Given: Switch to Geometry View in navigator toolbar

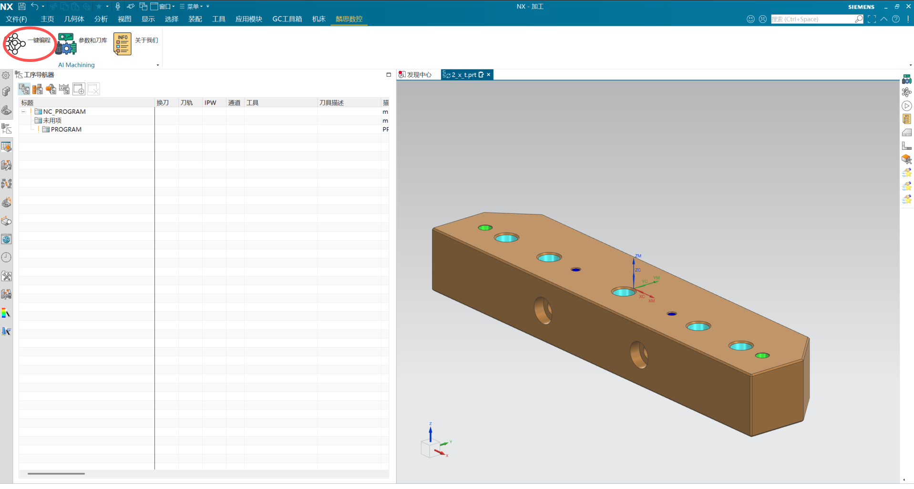Looking at the screenshot, I should [51, 89].
